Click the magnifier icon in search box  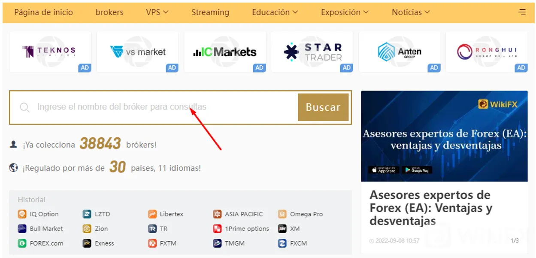coord(24,107)
